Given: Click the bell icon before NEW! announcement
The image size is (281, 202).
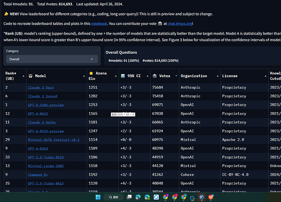Looking at the screenshot, I should pyautogui.click(x=6, y=14).
